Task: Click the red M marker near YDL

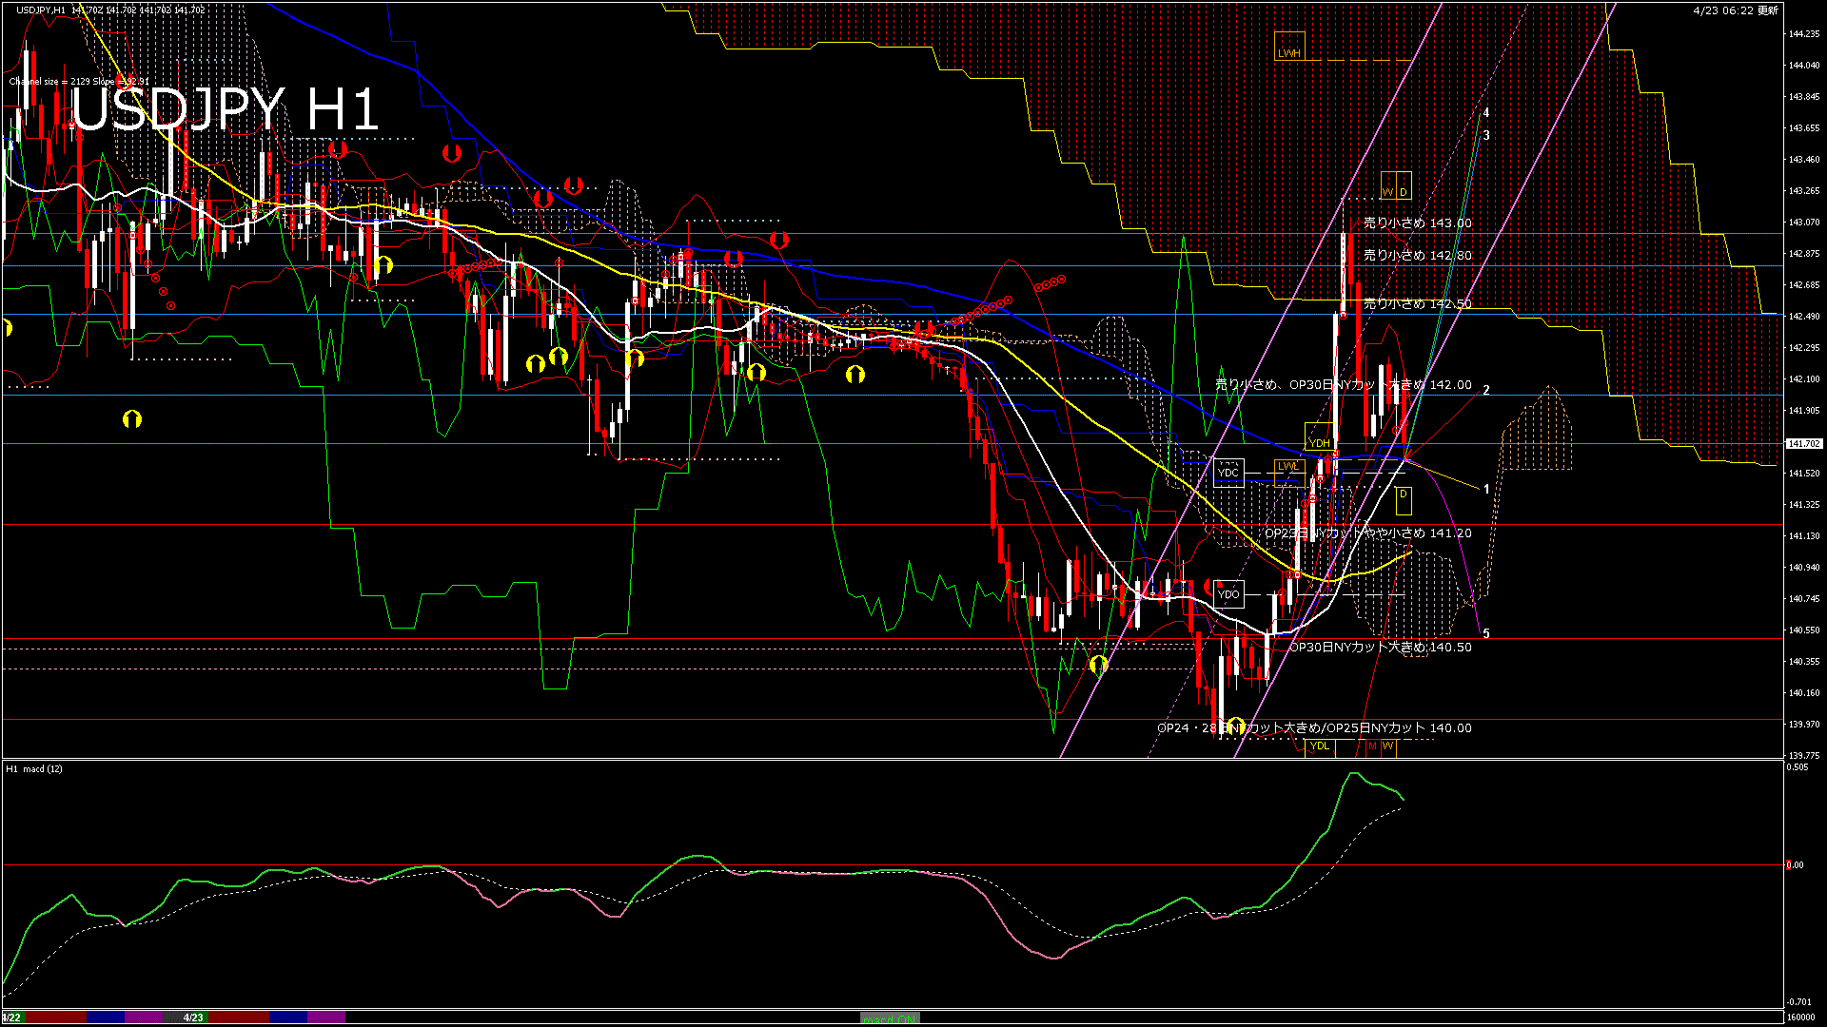Action: (x=1372, y=746)
